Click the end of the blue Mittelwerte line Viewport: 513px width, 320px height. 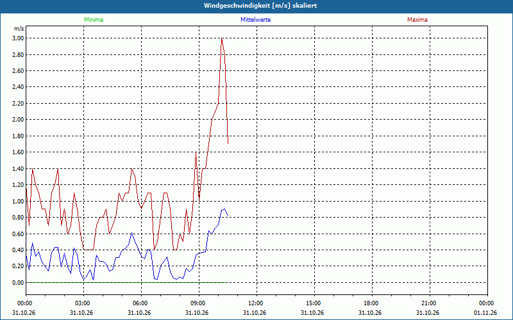(228, 216)
